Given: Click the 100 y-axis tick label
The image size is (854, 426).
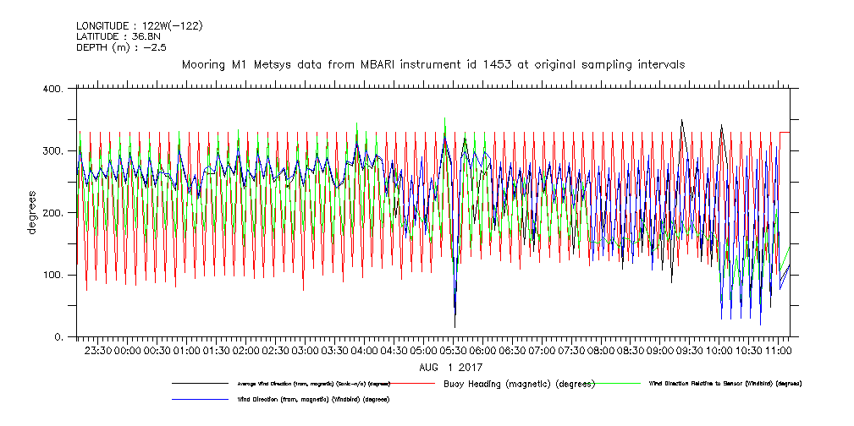Looking at the screenshot, I should point(54,276).
